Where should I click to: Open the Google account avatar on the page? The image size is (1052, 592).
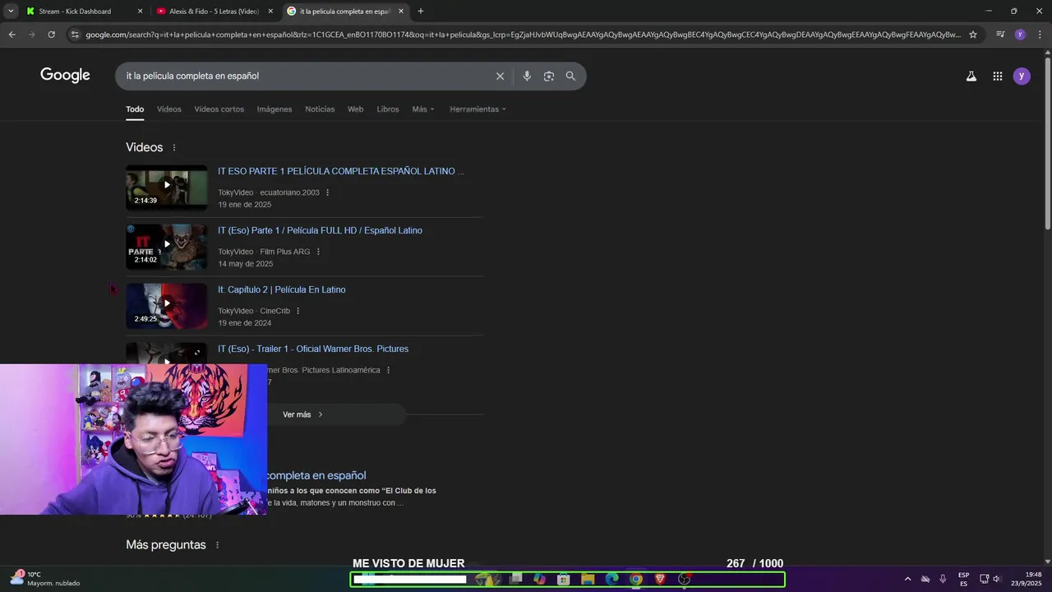click(x=1022, y=76)
